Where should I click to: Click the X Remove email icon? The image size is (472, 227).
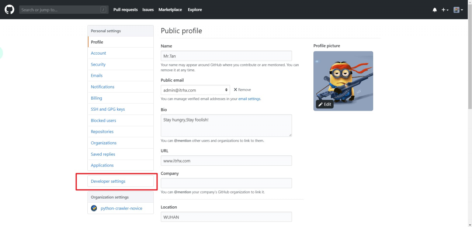click(x=235, y=90)
